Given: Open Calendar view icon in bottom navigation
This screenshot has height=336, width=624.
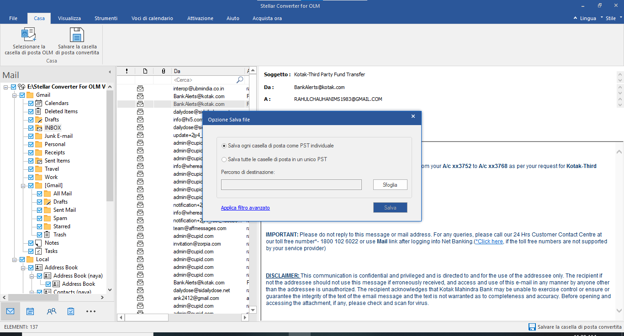Looking at the screenshot, I should point(30,311).
